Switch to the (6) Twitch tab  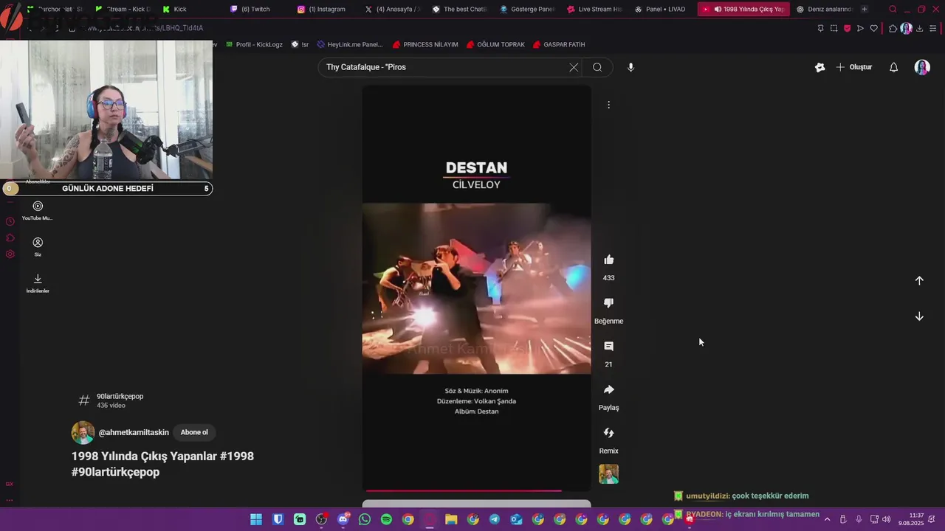(x=255, y=9)
